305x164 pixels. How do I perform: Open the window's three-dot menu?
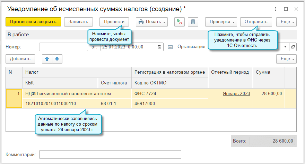275,9
